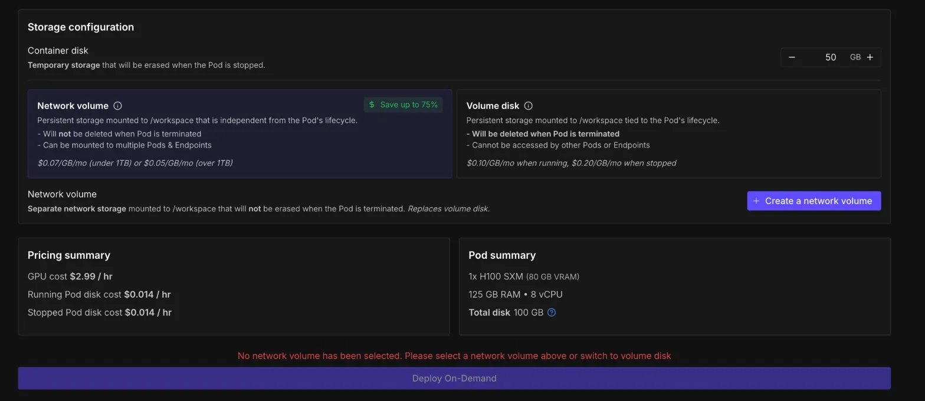Click the Container disk label
The width and height of the screenshot is (925, 401).
58,51
